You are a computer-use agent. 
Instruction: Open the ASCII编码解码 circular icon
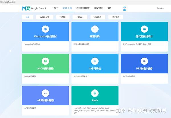click(x=45, y=61)
